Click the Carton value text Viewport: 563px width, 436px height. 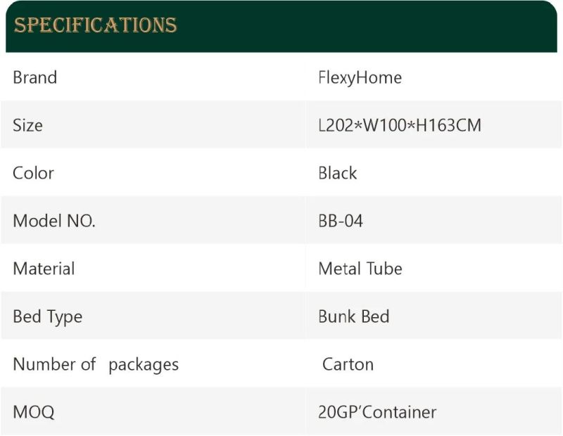tap(348, 364)
